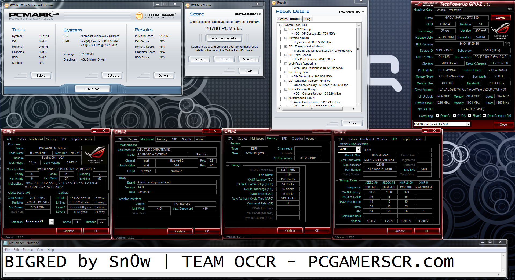Collapse the File Decryption node
This screenshot has height=280, width=515.
286,72
